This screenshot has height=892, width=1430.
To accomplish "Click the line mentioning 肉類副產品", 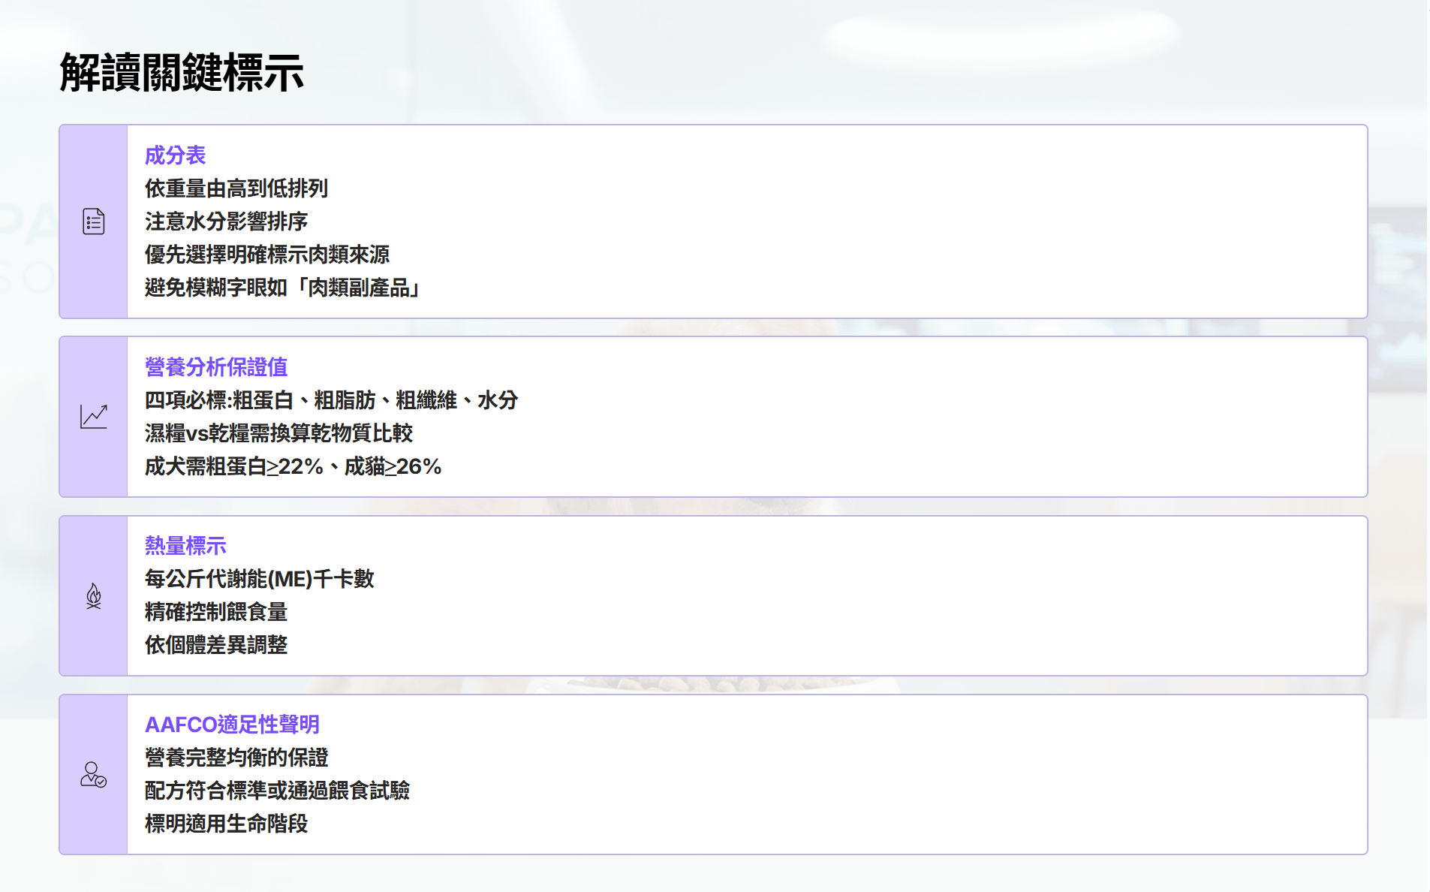I will (x=282, y=288).
